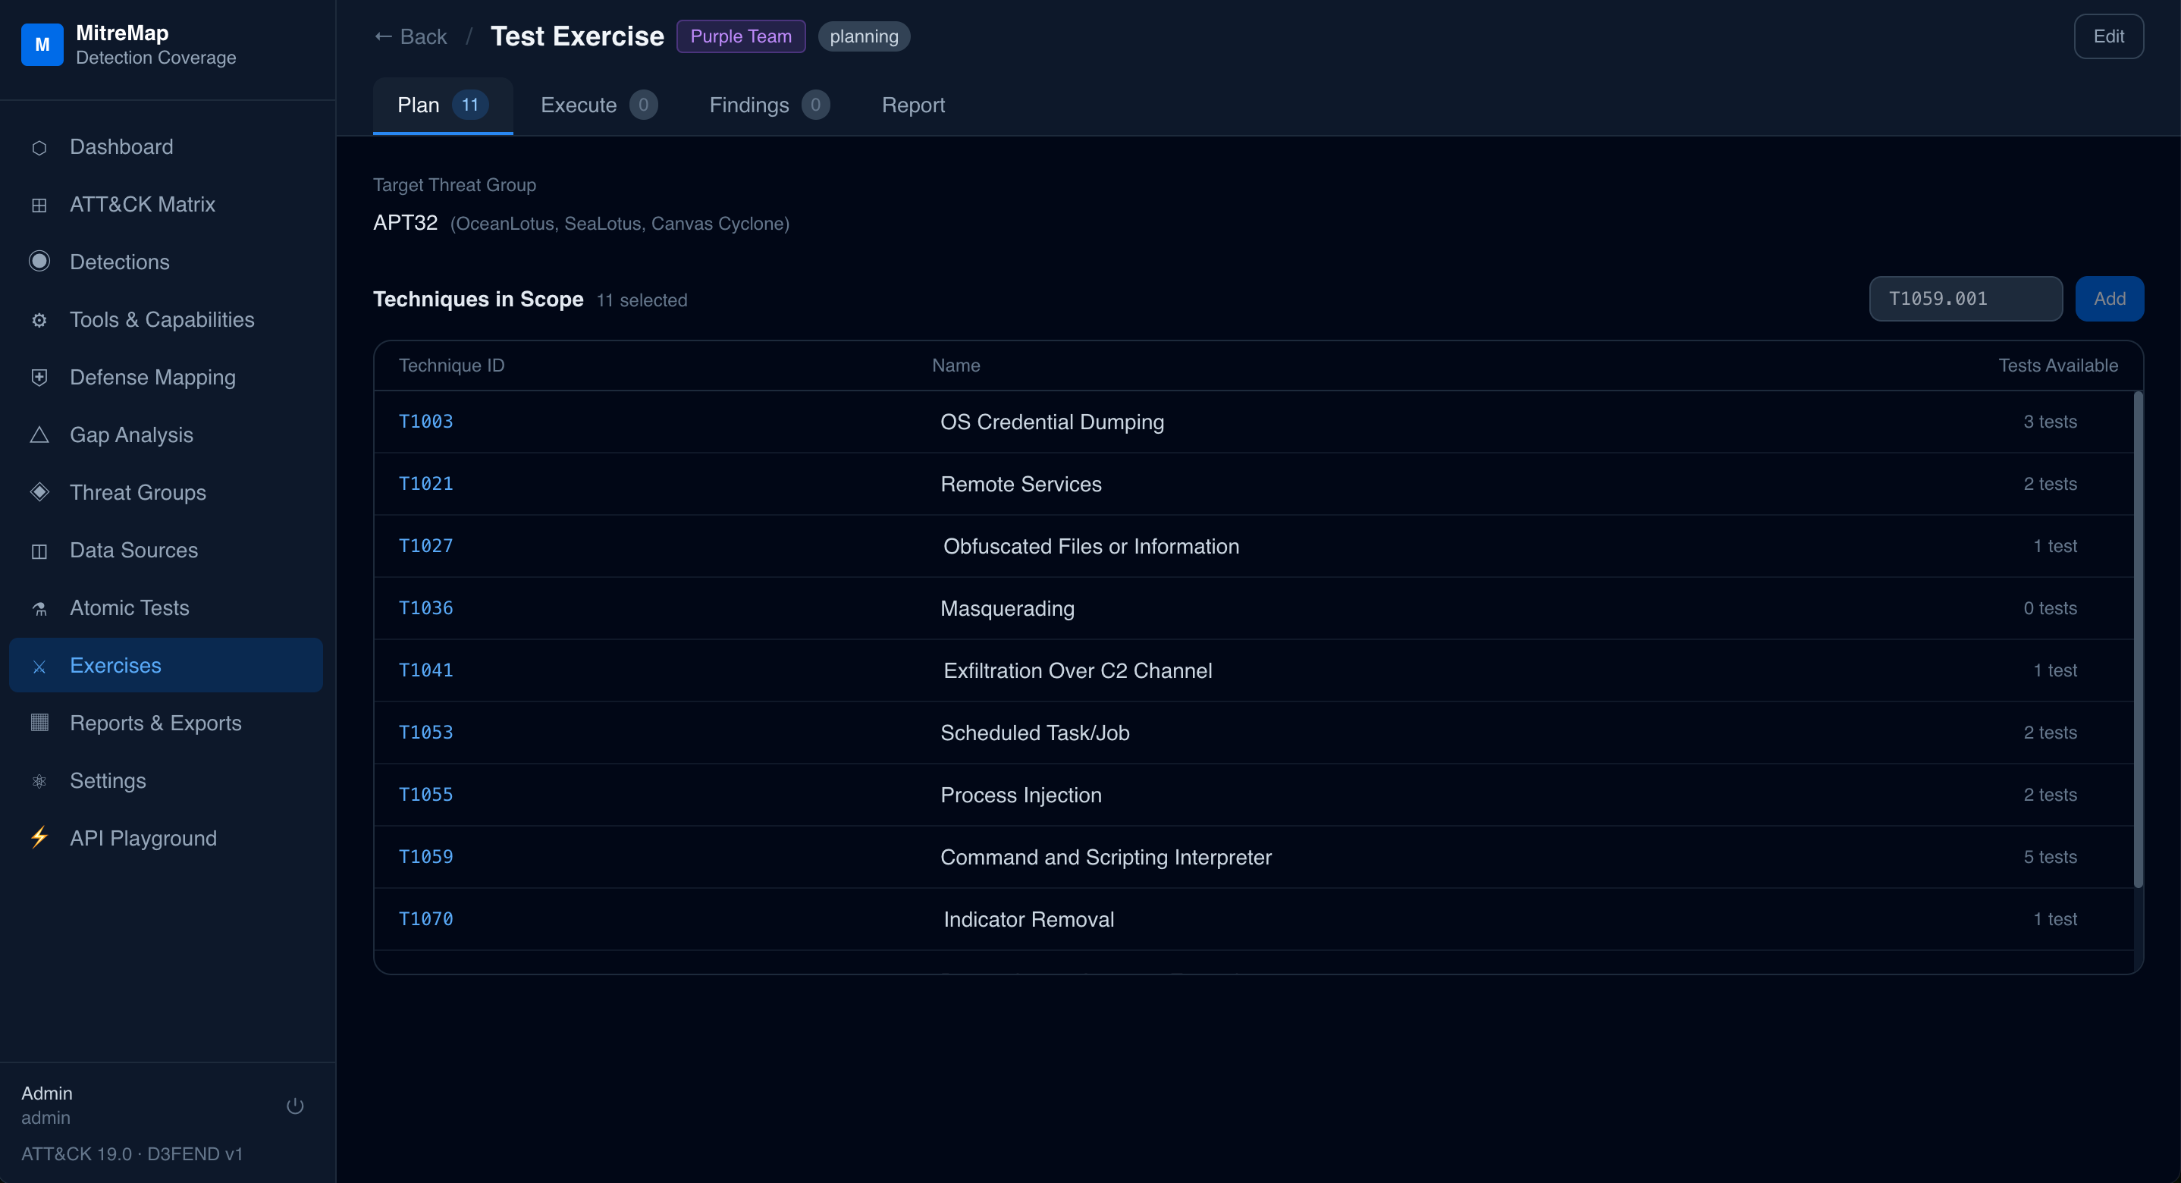Screen dimensions: 2181x1183
Task: Click the Threat Groups diamond icon
Action: tap(39, 492)
